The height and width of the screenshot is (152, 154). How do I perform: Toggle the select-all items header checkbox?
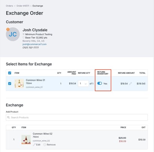[10, 73]
